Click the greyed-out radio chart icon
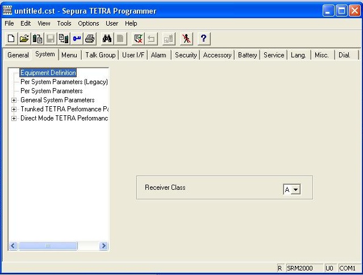This screenshot has width=363, height=275. (169, 39)
